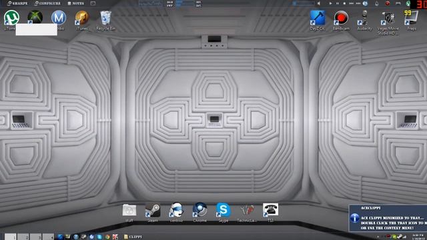Click the blue globe icon in top bar

pyautogui.click(x=365, y=3)
